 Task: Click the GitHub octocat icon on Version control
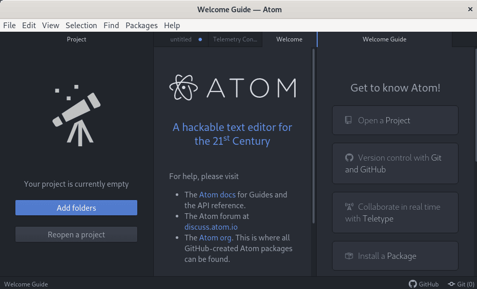[x=349, y=158]
